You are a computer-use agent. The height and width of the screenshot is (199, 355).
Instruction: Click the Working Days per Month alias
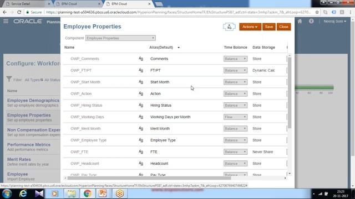(x=170, y=117)
